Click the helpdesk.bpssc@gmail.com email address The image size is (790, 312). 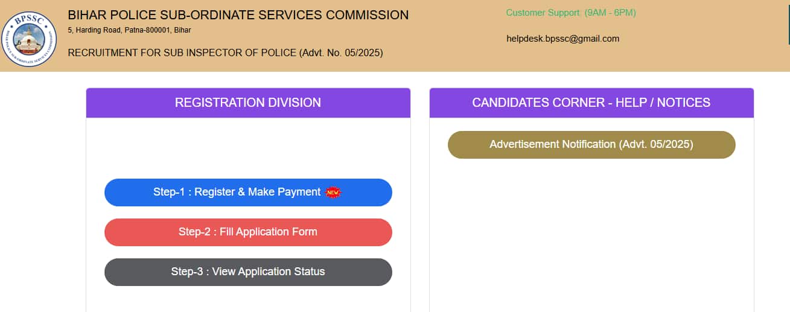562,39
